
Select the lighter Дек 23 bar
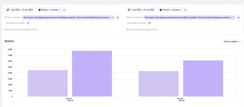48,83
